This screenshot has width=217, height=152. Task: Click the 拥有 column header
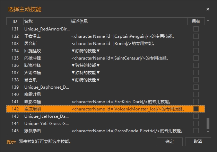pyautogui.click(x=196, y=21)
